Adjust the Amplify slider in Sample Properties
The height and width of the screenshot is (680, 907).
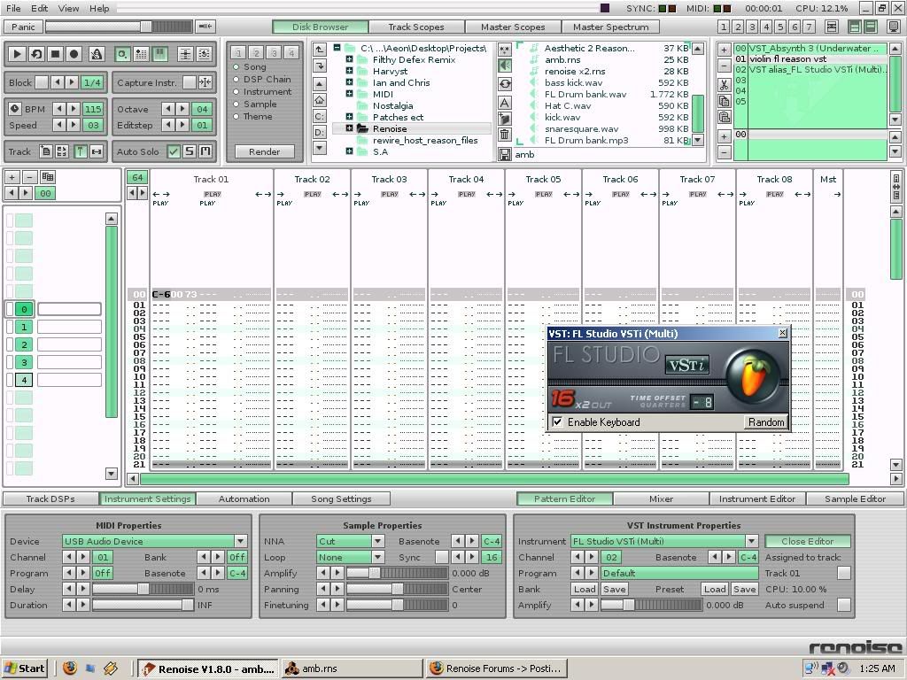[397, 573]
